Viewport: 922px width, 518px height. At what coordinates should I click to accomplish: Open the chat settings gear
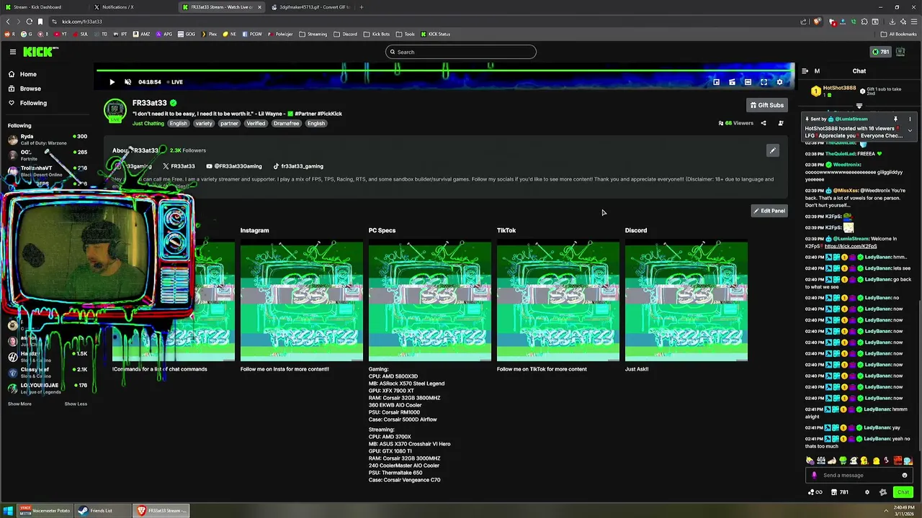[x=867, y=492]
